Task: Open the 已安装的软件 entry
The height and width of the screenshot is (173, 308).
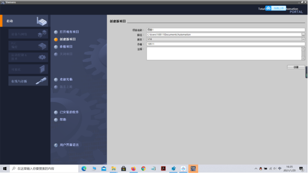Action: pos(69,112)
